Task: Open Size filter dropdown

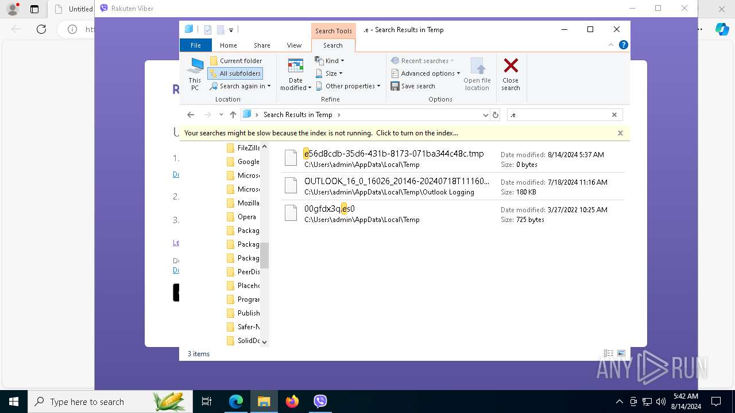Action: tap(329, 73)
